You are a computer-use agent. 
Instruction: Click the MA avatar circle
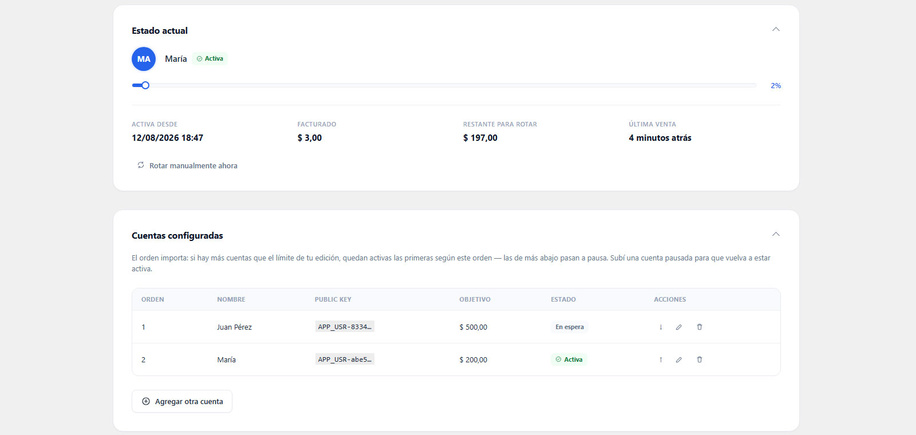(144, 59)
